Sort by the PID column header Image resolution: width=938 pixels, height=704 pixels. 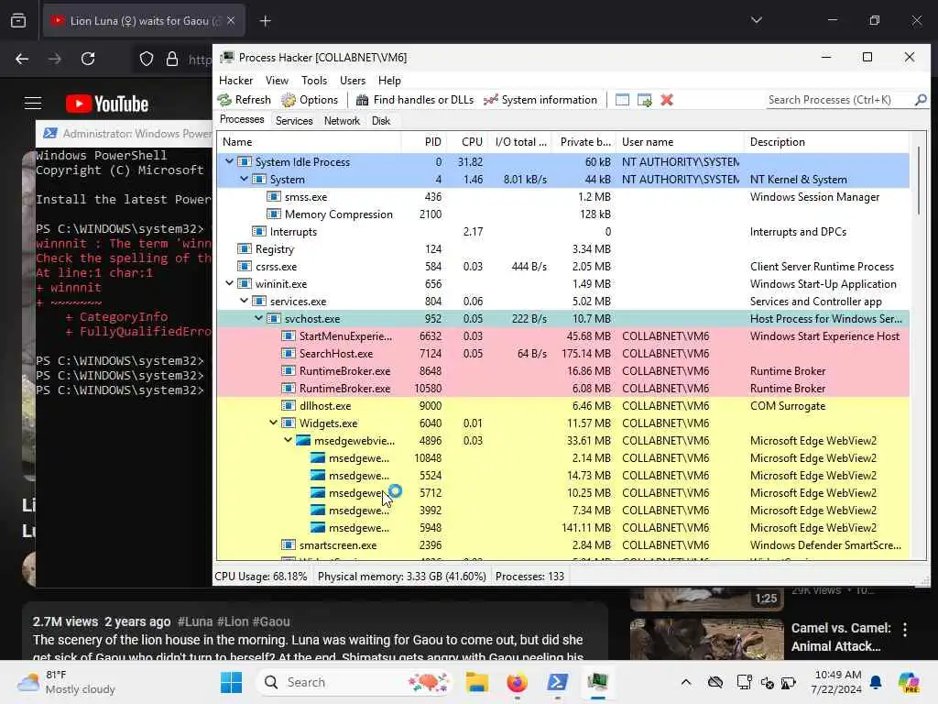(x=424, y=142)
